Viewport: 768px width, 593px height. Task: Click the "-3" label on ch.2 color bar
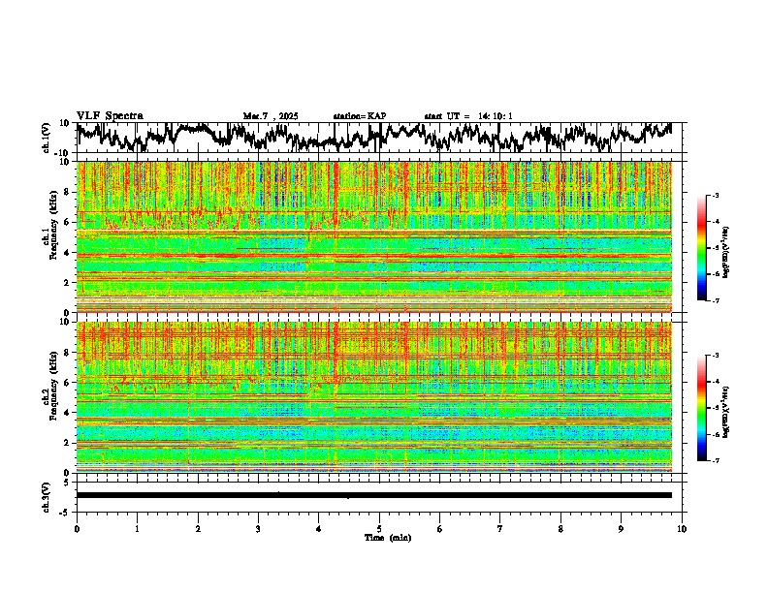coord(716,356)
